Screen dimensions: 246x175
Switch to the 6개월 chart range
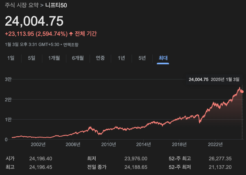(x=78, y=58)
